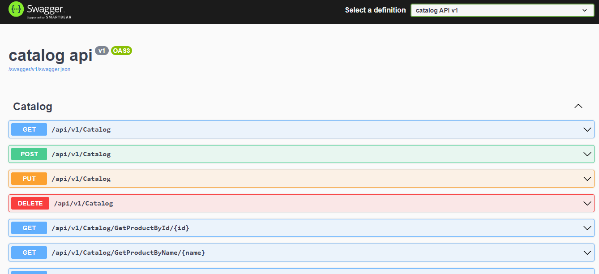Expand the GetProductByName/{name} row chevron
This screenshot has width=599, height=274.
click(x=587, y=253)
